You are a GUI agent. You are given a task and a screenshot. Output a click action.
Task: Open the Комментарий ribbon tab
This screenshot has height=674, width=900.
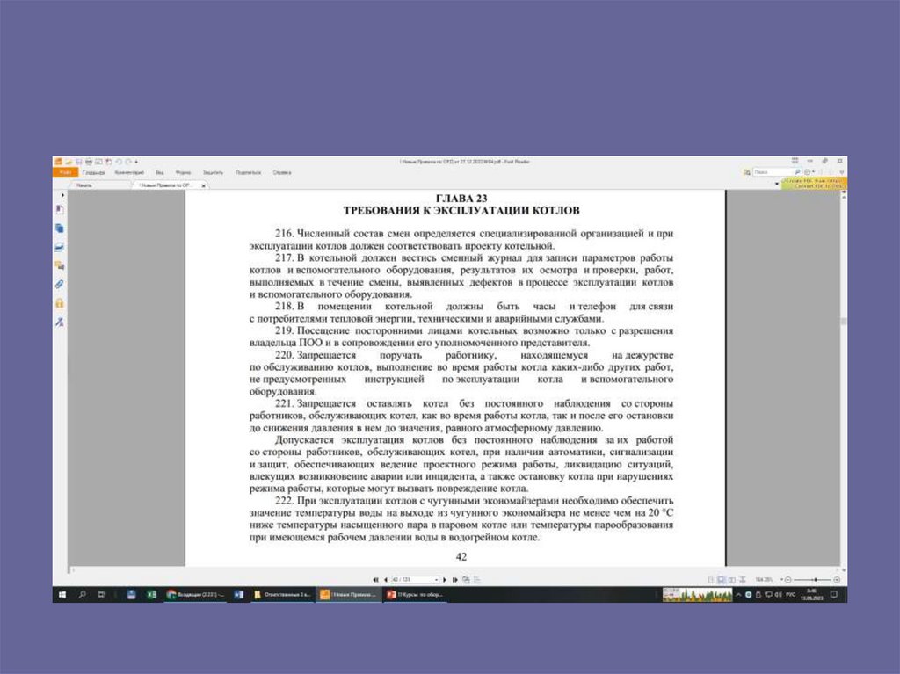click(x=129, y=172)
